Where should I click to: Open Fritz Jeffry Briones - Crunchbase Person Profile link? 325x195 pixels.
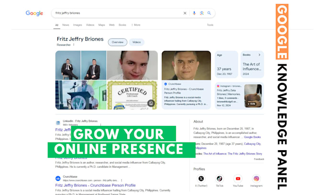(x=95, y=185)
